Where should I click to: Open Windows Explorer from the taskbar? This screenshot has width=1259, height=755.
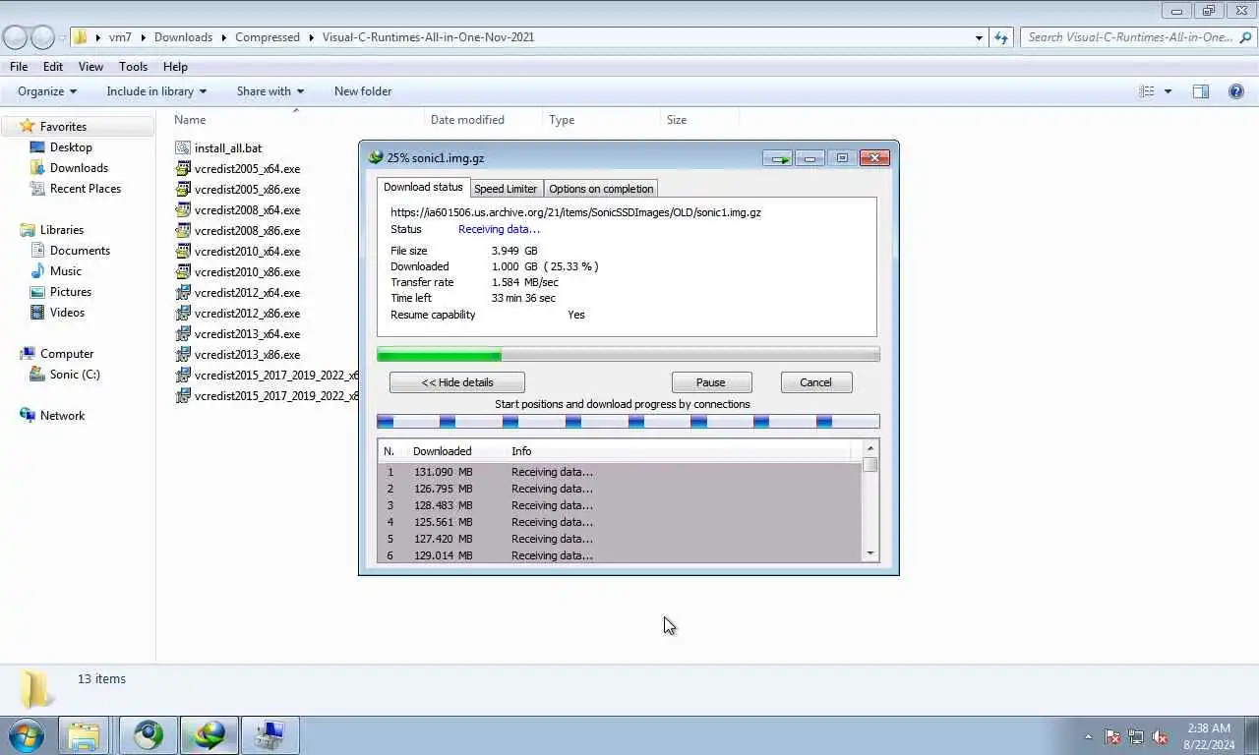(x=85, y=735)
